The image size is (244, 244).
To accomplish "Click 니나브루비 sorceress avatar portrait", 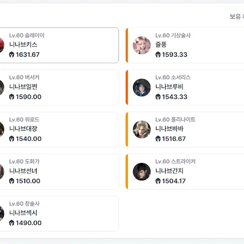I will tap(142, 88).
